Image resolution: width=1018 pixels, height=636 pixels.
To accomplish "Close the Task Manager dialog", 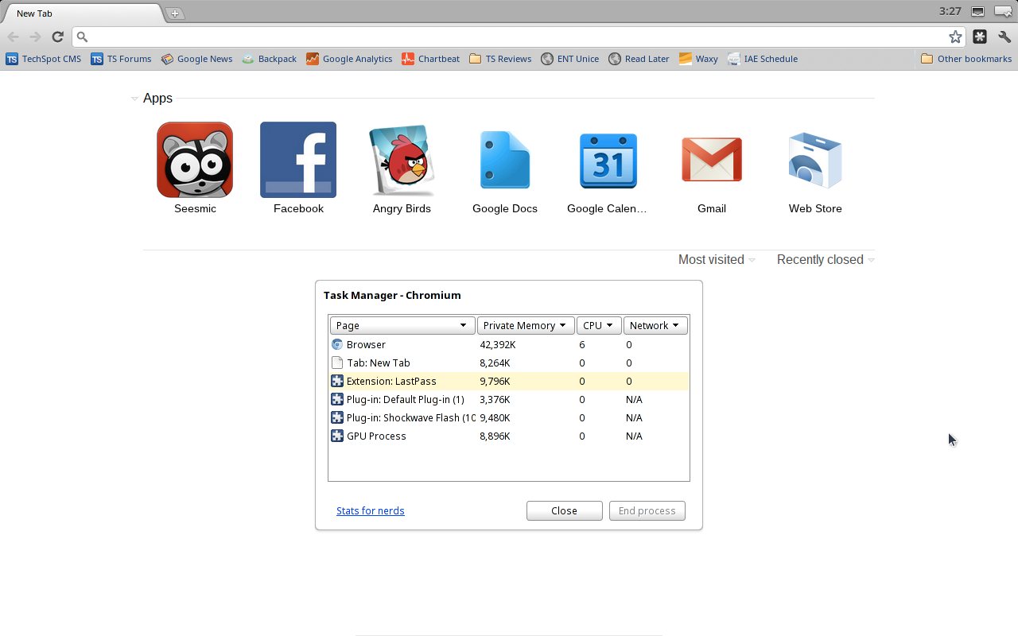I will (x=565, y=510).
